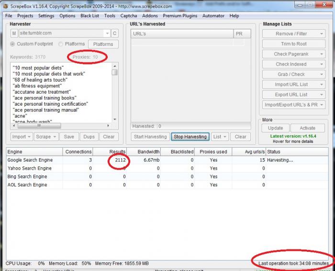Click the 6.67mb bandwidth value
335x271 pixels.
(x=152, y=160)
